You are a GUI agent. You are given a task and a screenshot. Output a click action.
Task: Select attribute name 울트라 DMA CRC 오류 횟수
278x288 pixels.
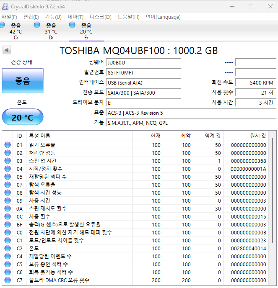(59, 280)
